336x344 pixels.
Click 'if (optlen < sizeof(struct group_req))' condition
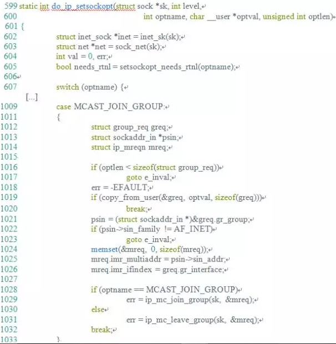(x=155, y=167)
